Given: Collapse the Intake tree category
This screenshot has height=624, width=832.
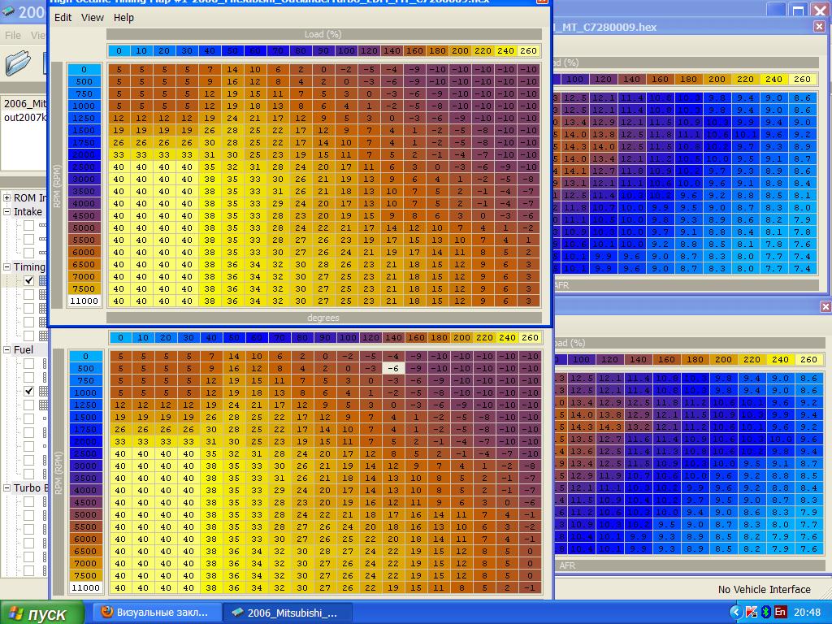Looking at the screenshot, I should tap(7, 212).
